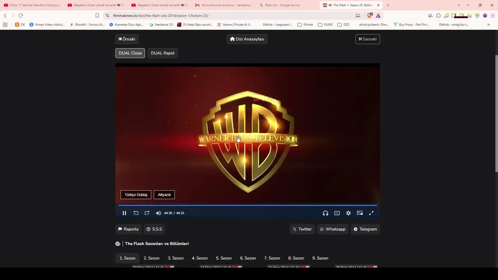Show hidden bookmarks overflow chevron
The image size is (498, 280).
point(488,24)
